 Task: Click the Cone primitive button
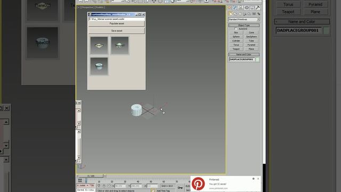251,33
